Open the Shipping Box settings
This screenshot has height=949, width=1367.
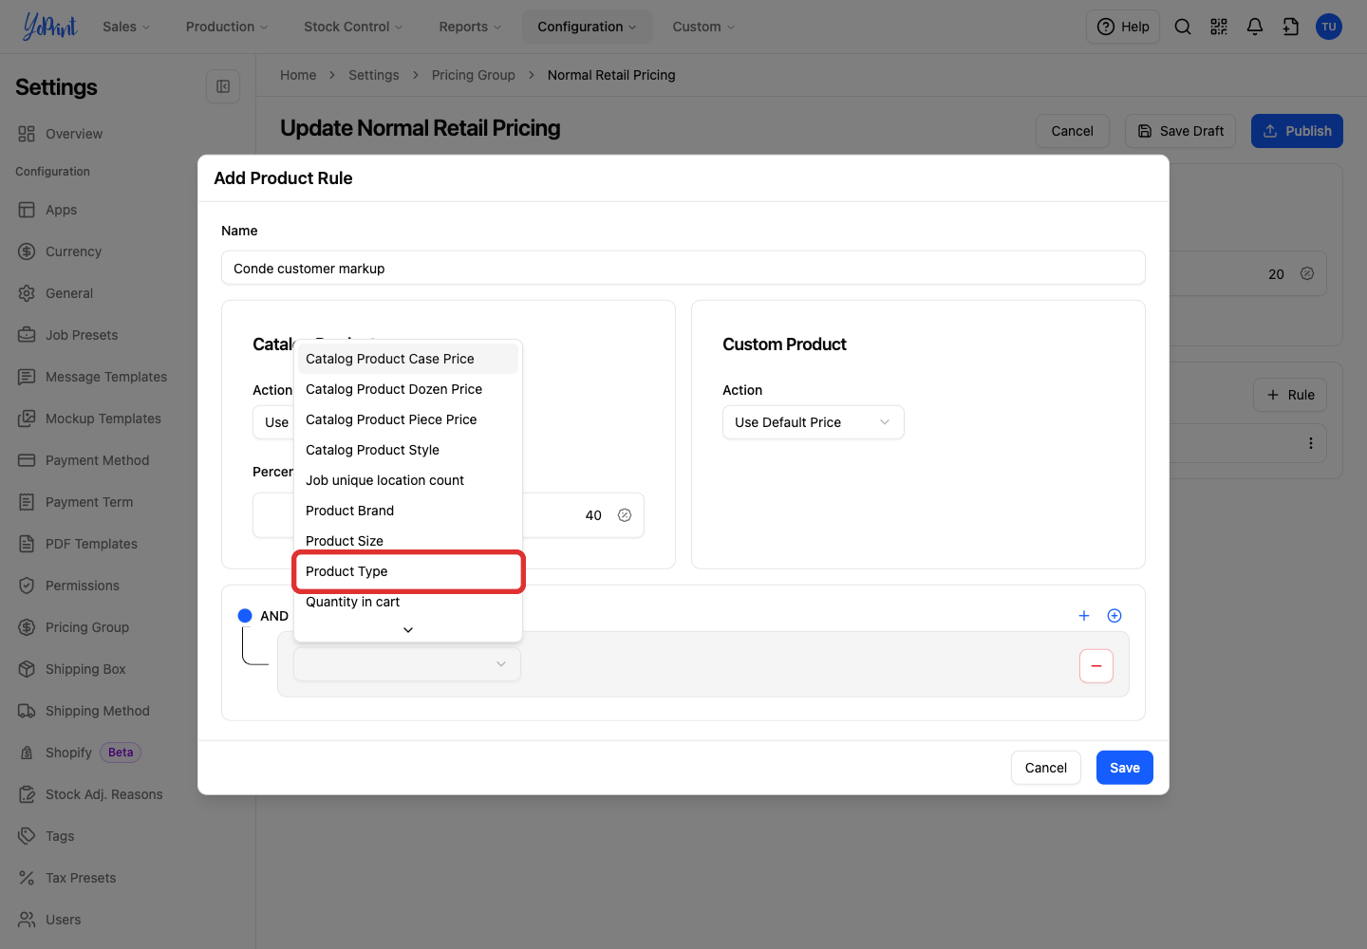coord(85,669)
